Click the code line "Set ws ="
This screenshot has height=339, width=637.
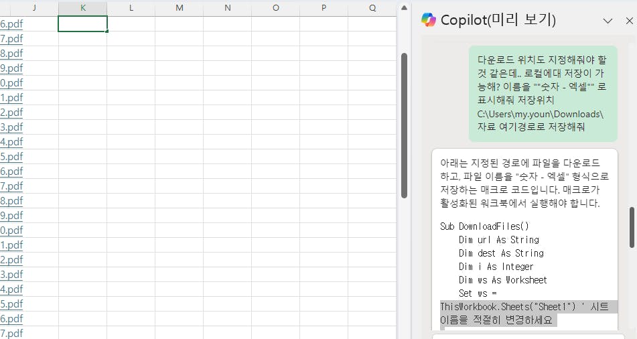click(x=478, y=293)
